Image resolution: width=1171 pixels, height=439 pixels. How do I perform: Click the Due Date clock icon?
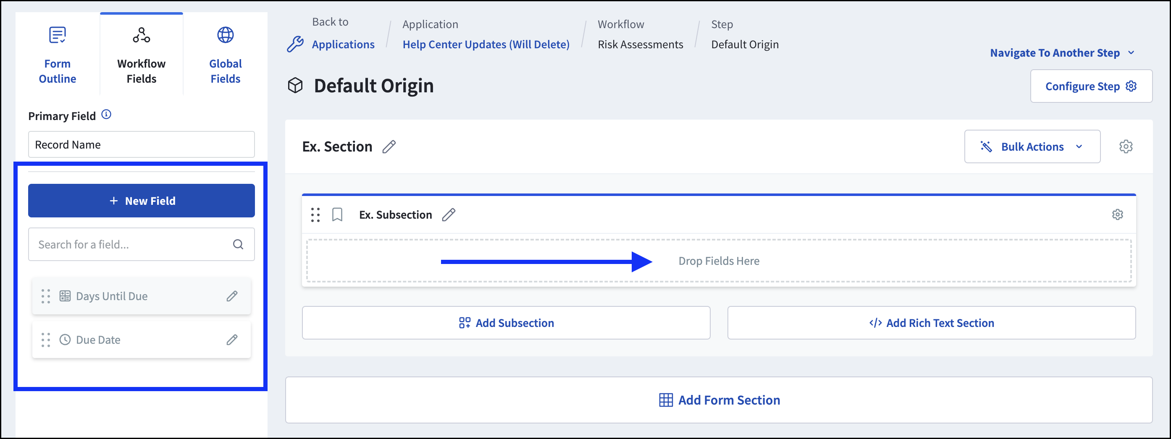[65, 340]
